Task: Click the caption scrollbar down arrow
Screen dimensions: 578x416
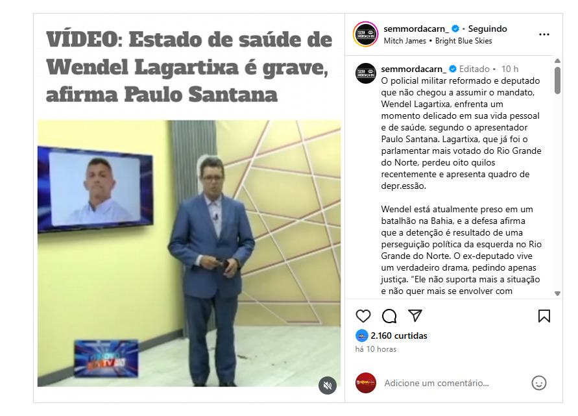Action: tap(557, 293)
